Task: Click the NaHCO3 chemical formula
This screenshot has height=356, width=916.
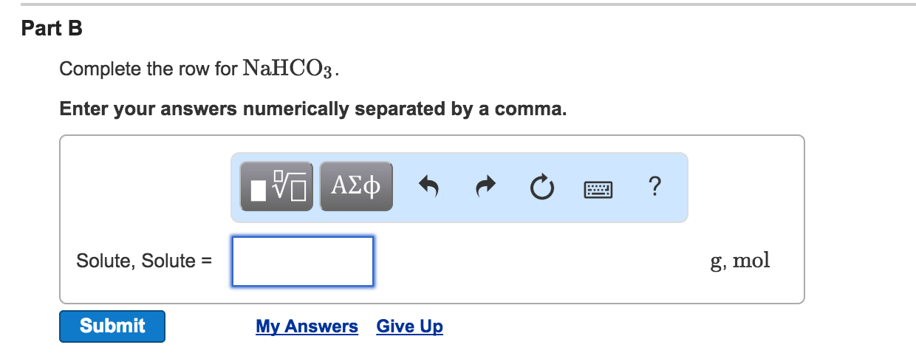Action: pyautogui.click(x=290, y=69)
